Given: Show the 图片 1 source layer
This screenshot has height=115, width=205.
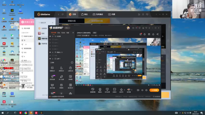Looking at the screenshot, I should 50,49.
